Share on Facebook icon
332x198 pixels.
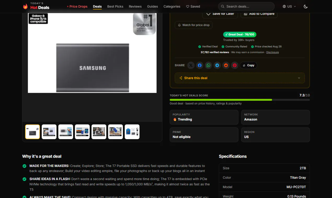click(x=200, y=65)
